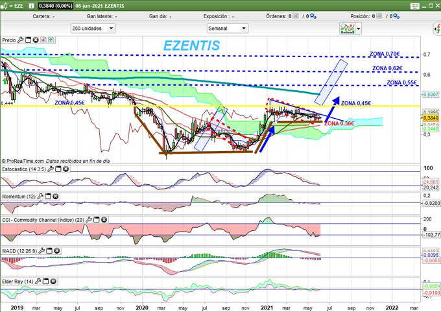Open Elder Ray (14) wrench settings
Viewport: 441px width, 312px height.
pyautogui.click(x=38, y=281)
